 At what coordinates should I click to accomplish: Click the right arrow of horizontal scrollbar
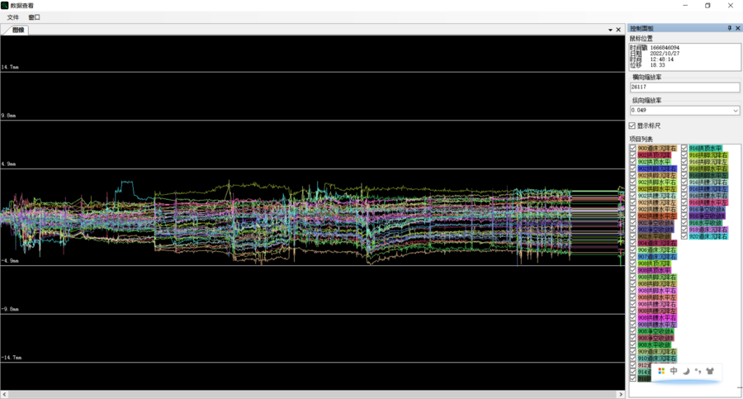tap(621, 394)
